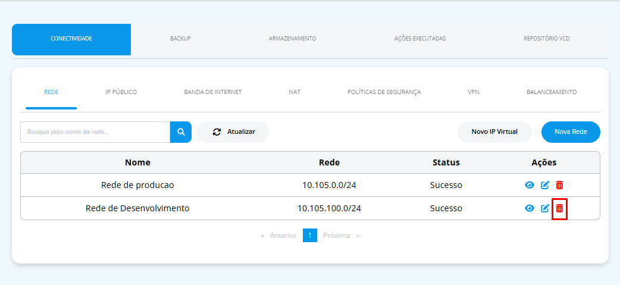Viewport: 620px width, 285px height.
Task: Select the NAT sub-tab
Action: [x=295, y=92]
